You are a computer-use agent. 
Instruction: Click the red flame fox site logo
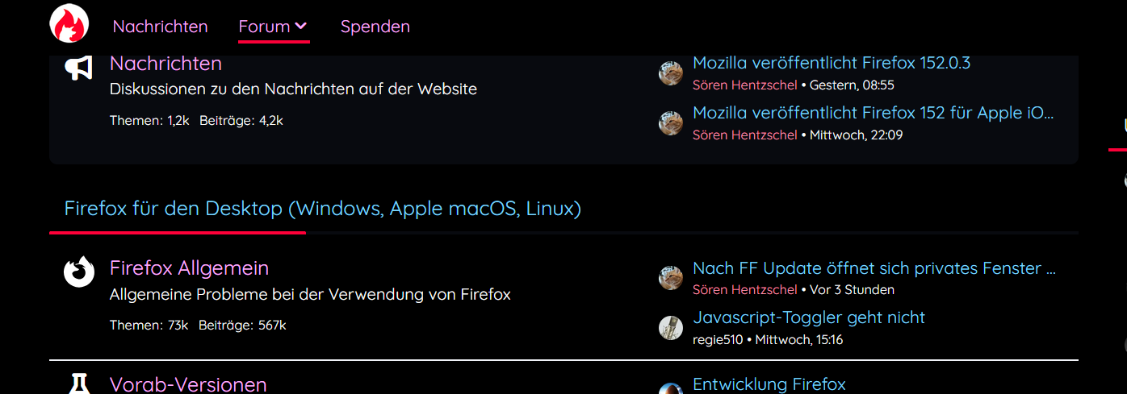(69, 23)
